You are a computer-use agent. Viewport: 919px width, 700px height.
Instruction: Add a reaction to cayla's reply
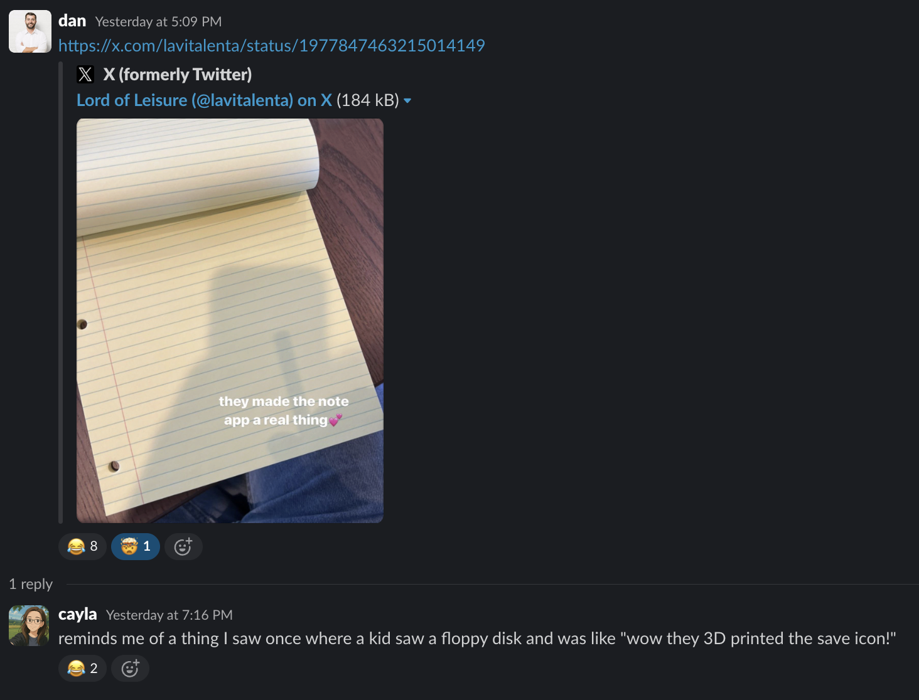(130, 668)
